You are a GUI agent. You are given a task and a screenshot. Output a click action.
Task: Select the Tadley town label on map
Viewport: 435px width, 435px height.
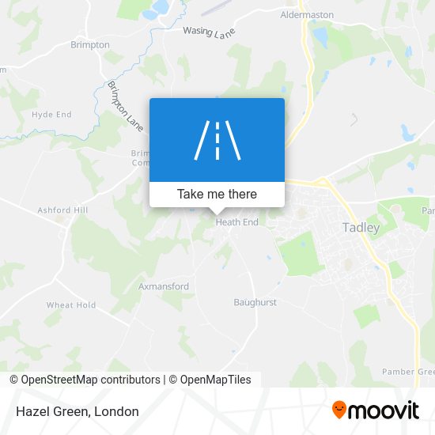361,228
